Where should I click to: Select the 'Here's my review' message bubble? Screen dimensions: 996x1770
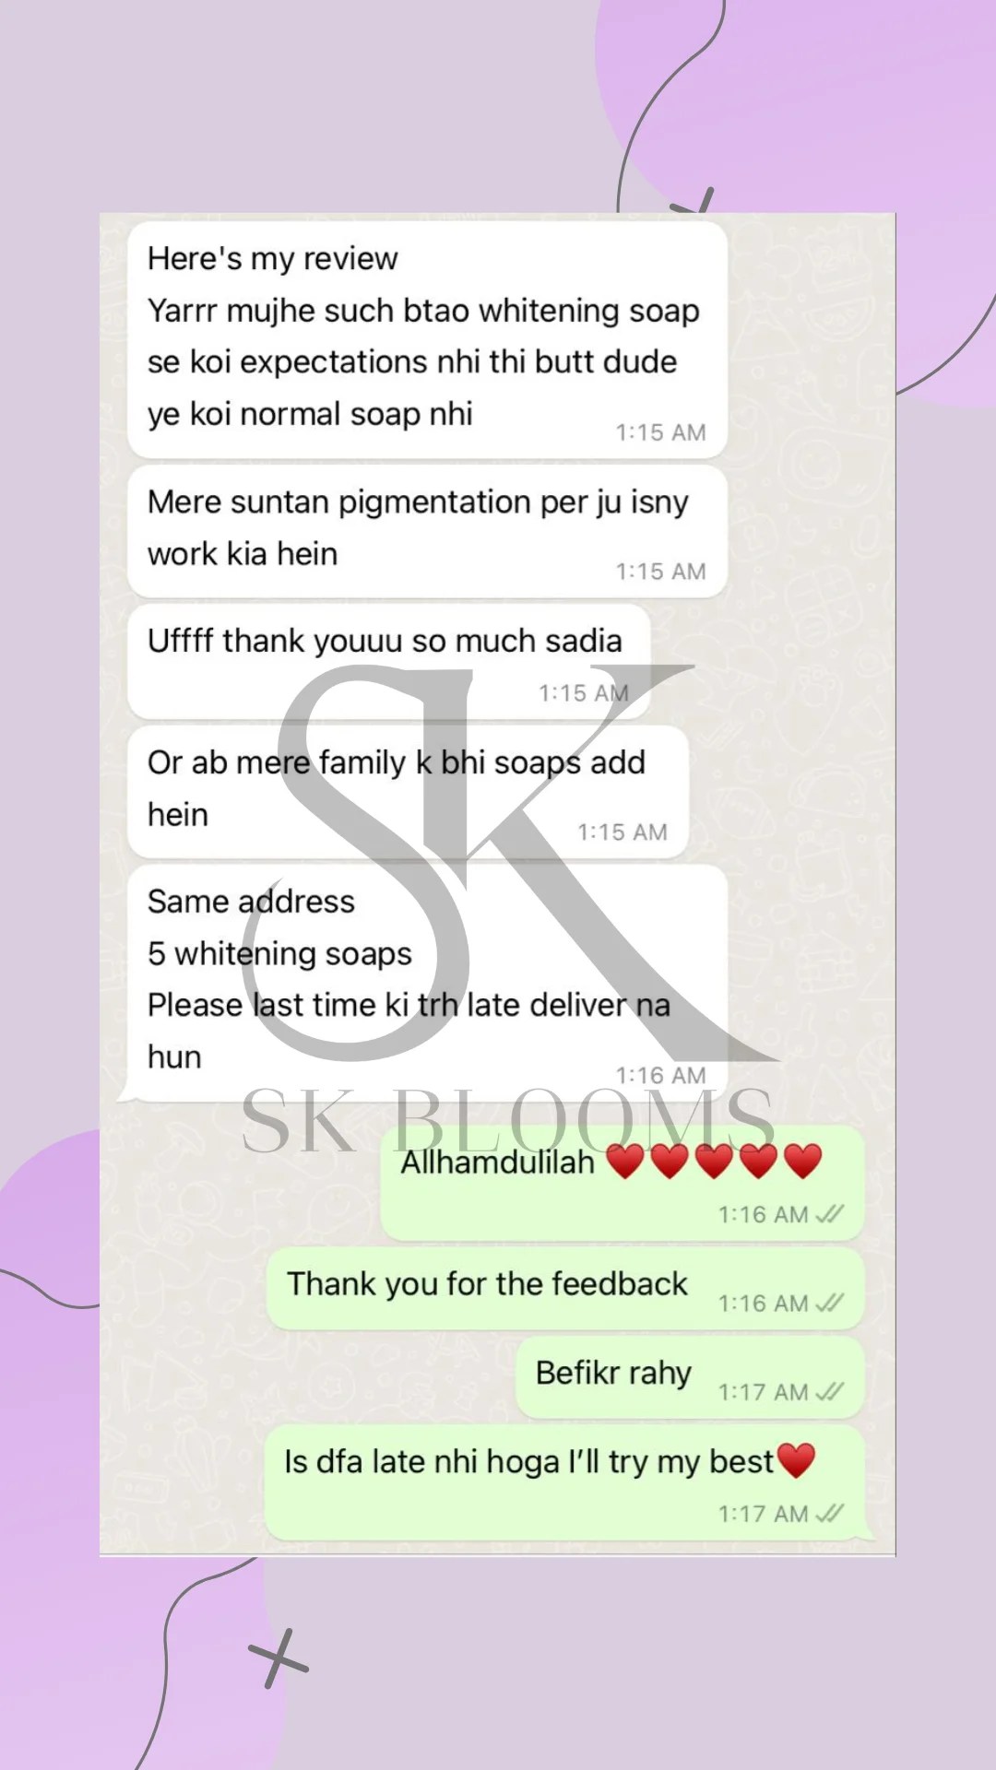coord(427,339)
